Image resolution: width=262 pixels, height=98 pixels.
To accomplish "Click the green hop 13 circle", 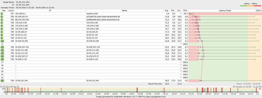I will (2, 50).
